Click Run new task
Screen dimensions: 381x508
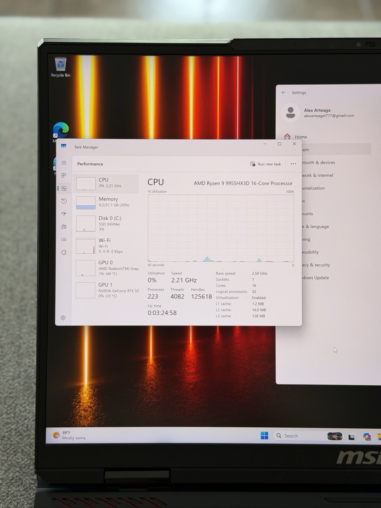pos(265,164)
